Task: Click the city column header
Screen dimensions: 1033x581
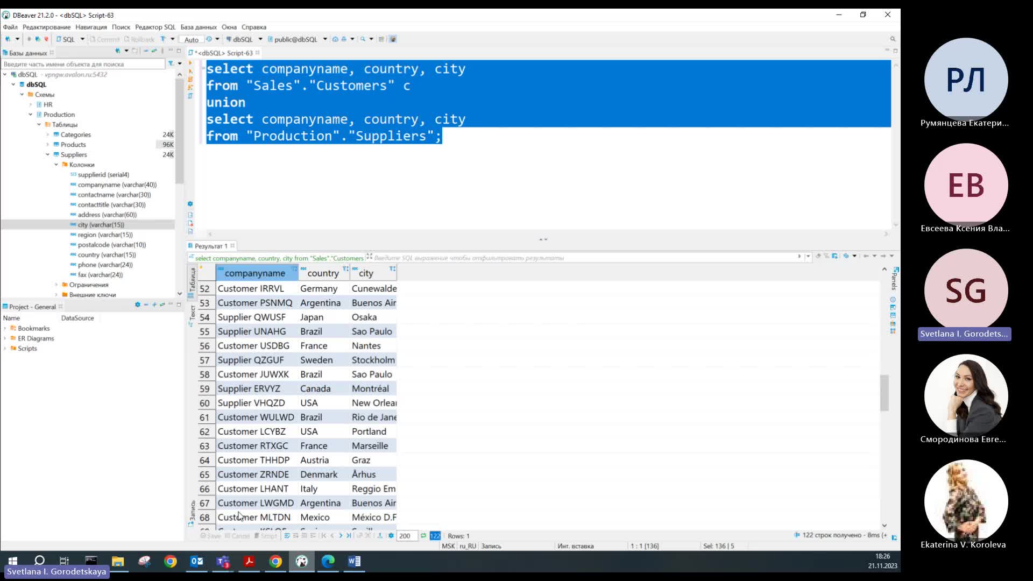Action: tap(373, 273)
